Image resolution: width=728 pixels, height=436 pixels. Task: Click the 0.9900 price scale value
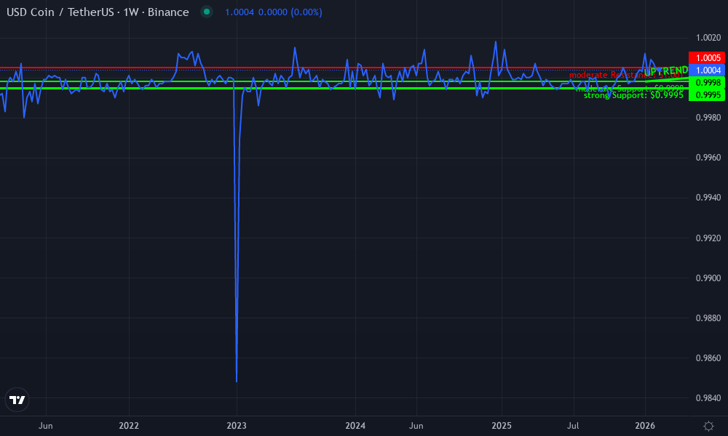click(708, 278)
